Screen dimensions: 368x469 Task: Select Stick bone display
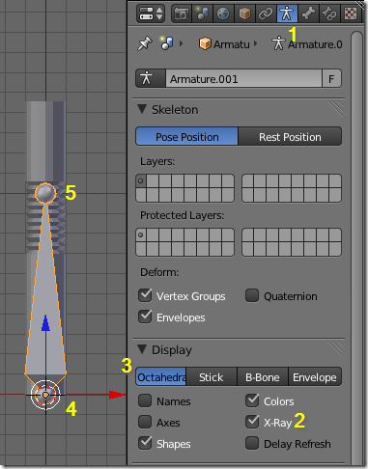(x=212, y=377)
